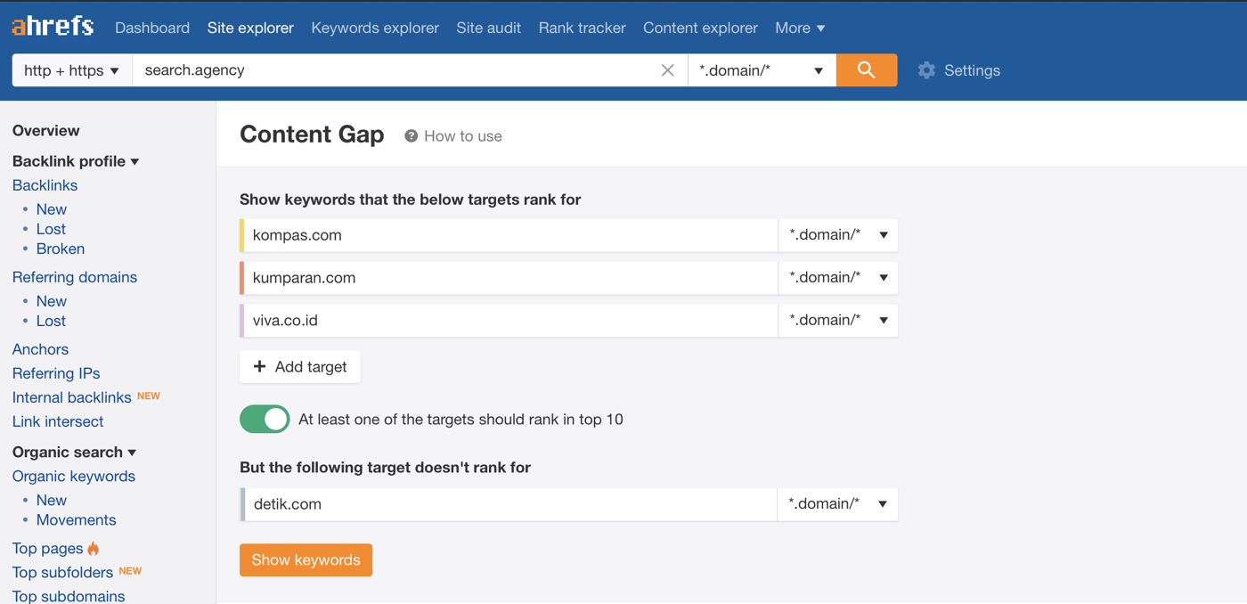Click the yellow color marker beside kompas.com
This screenshot has height=604, width=1247.
pyautogui.click(x=242, y=235)
